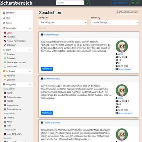Select Schamsituation category in sidebar
The height and width of the screenshot is (142, 142).
click(x=12, y=97)
